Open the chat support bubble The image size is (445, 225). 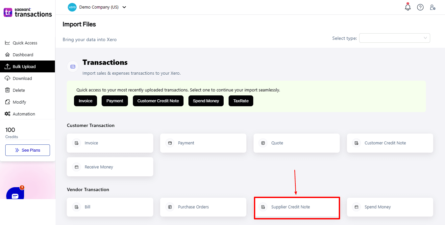[x=15, y=195]
